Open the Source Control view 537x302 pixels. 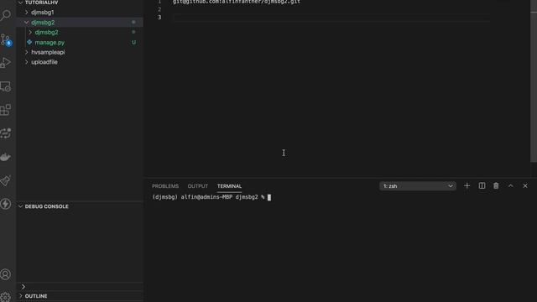[x=6, y=39]
